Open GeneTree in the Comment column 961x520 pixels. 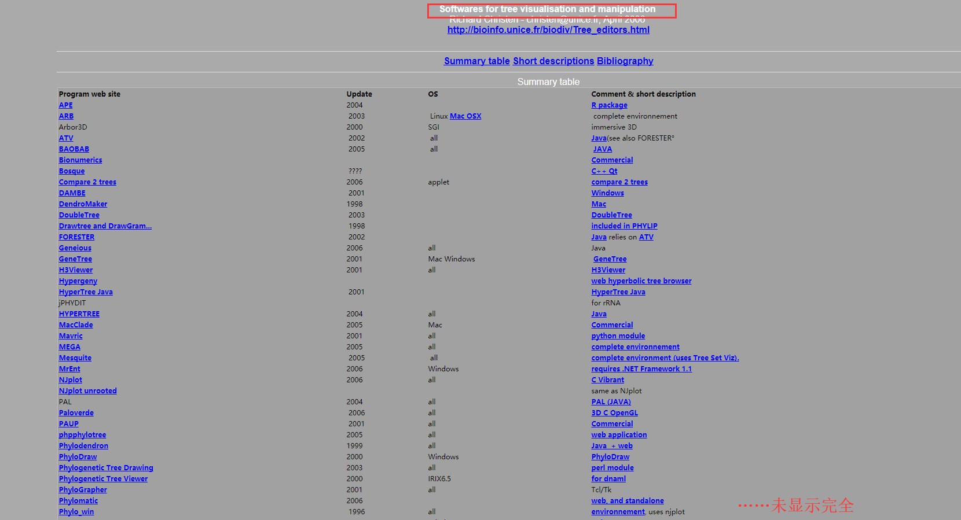[x=610, y=259]
